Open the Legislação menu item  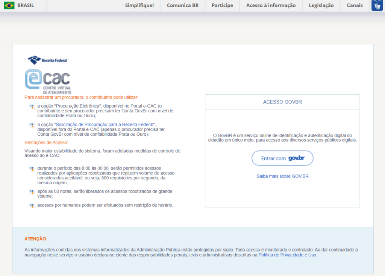pos(321,5)
